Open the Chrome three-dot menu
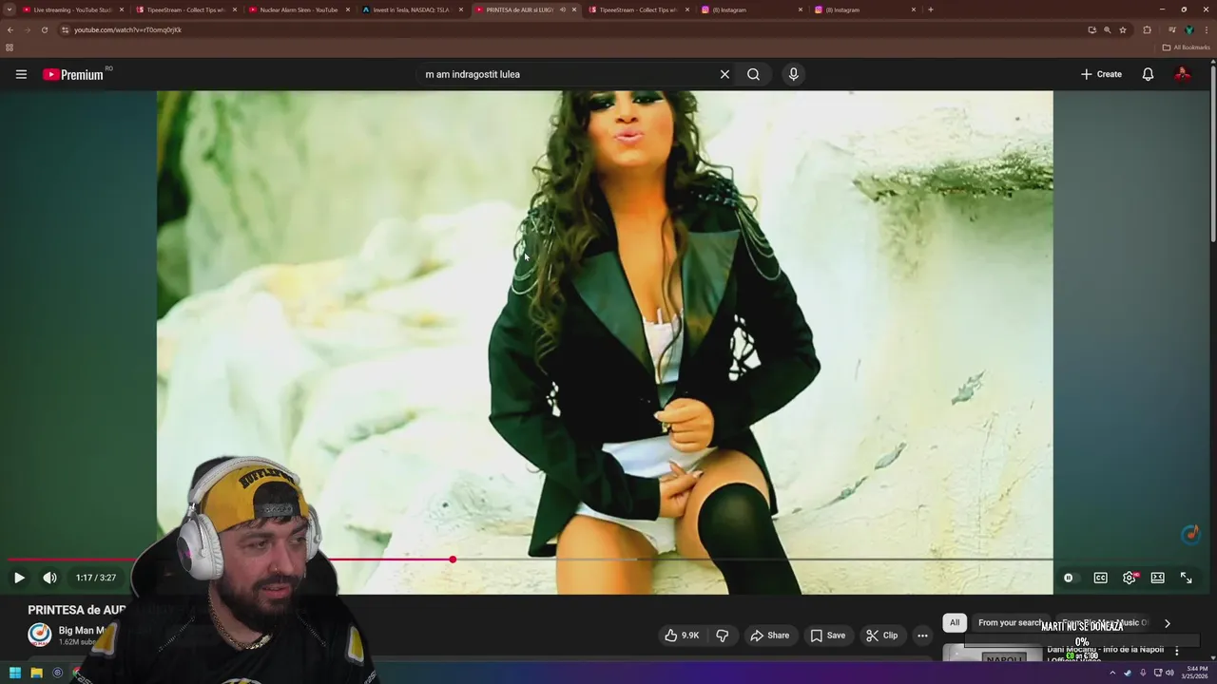Screen dimensions: 1217x684 [x=1206, y=29]
